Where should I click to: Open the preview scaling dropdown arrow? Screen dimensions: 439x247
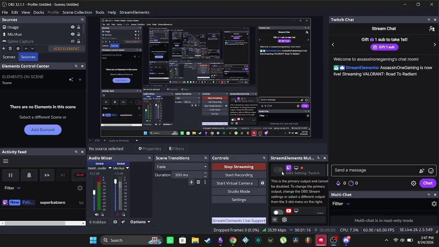[137, 141]
